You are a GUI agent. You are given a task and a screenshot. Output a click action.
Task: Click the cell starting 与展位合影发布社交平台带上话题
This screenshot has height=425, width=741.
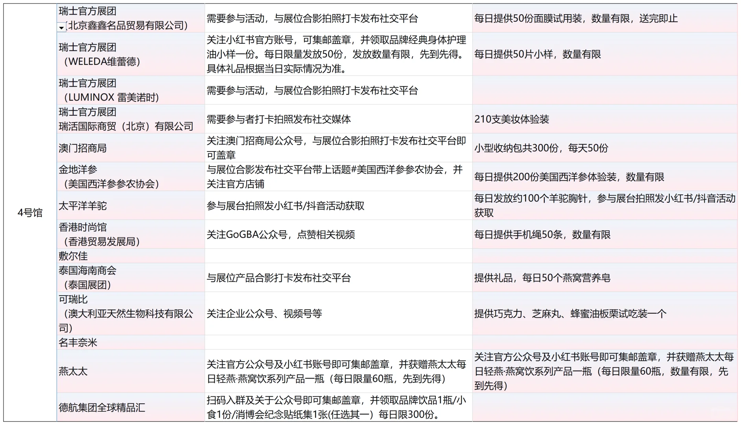[338, 177]
